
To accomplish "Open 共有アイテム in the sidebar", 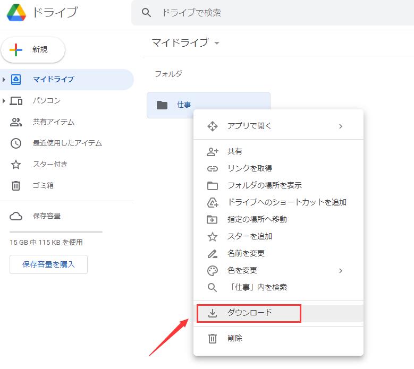I will tap(54, 122).
